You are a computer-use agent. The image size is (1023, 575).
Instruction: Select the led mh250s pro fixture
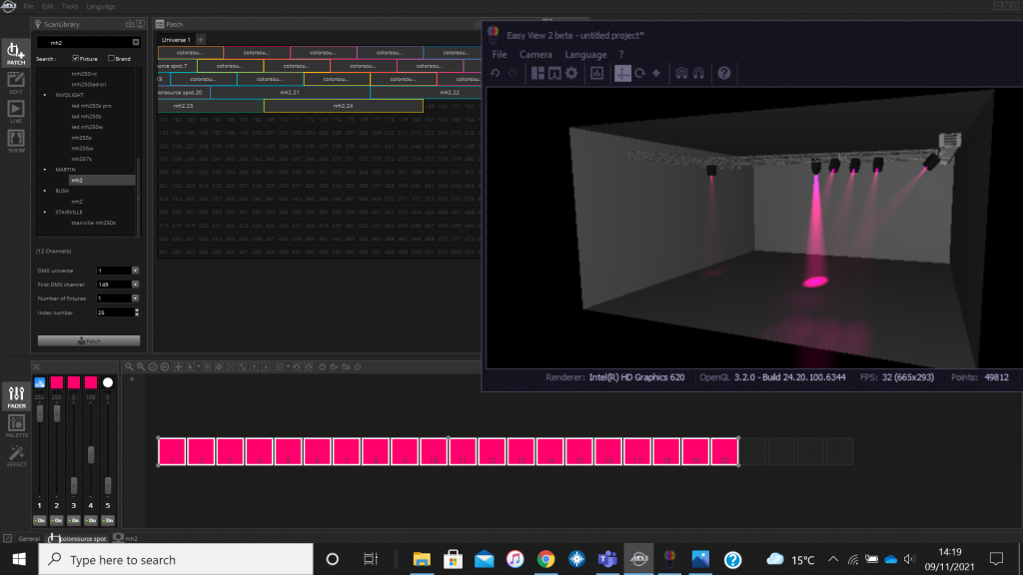coord(91,106)
